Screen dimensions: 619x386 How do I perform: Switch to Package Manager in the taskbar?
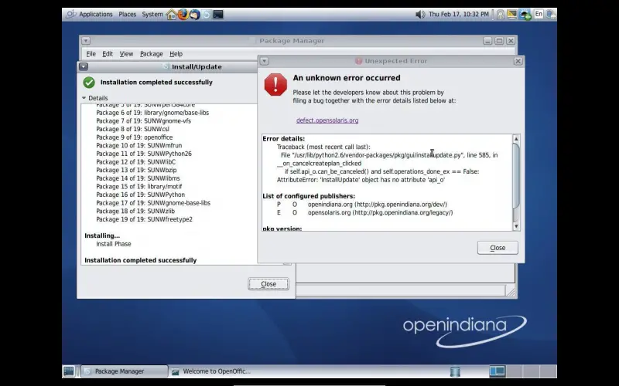click(x=125, y=371)
